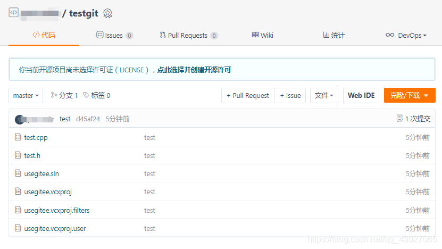Click the file icon for test.h
This screenshot has width=442, height=249.
coord(18,155)
